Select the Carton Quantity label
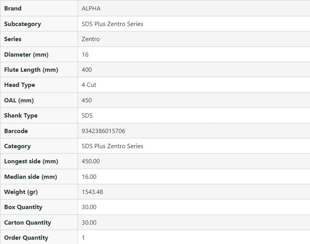The width and height of the screenshot is (310, 244). 28,223
